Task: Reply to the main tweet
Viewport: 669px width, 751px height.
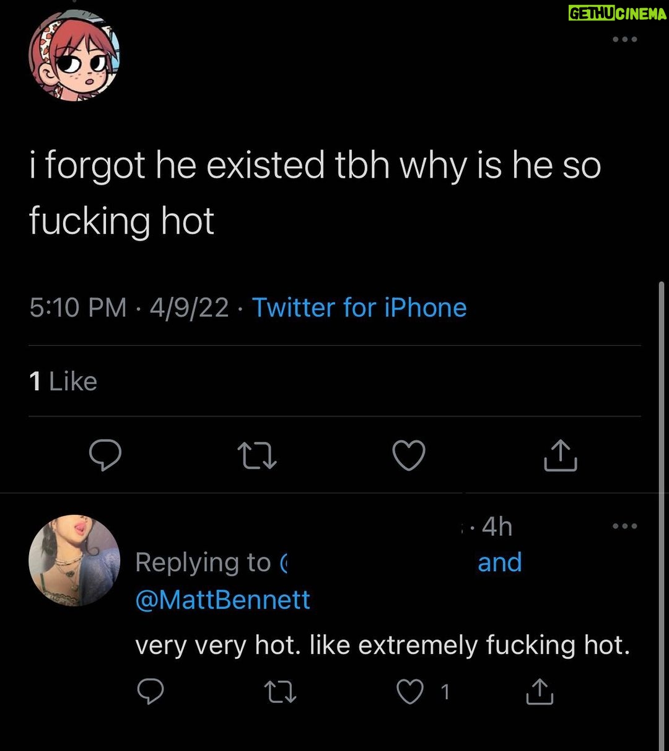Action: coord(105,456)
